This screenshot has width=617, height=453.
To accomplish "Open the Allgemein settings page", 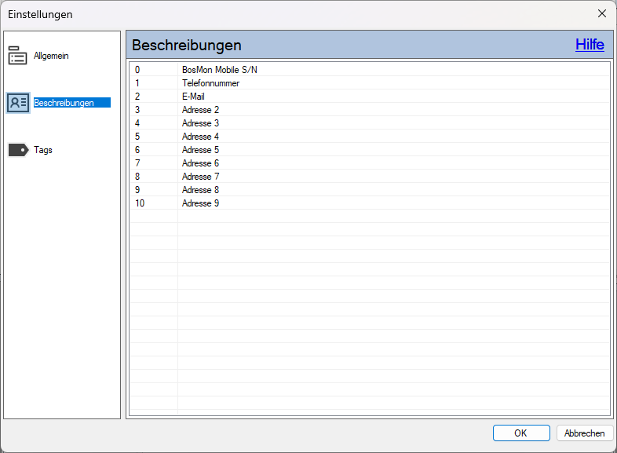I will (x=51, y=56).
